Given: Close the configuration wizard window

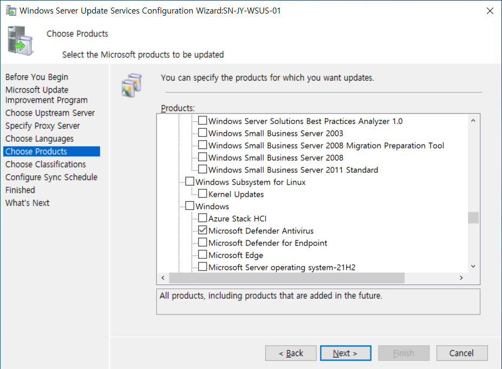Looking at the screenshot, I should (490, 11).
